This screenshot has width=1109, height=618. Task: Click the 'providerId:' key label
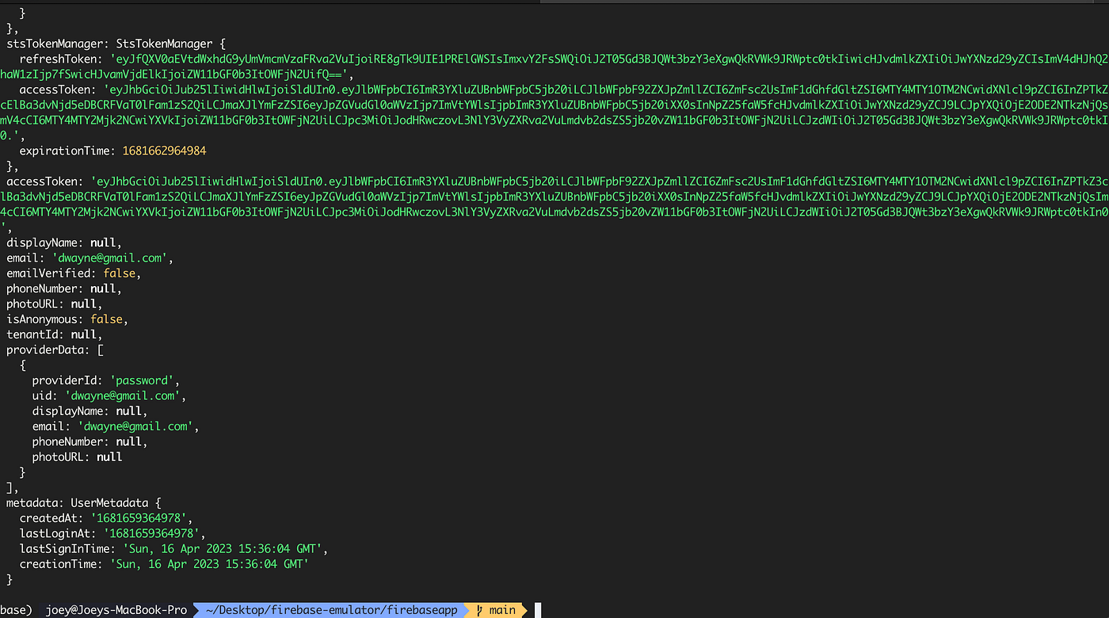[67, 380]
